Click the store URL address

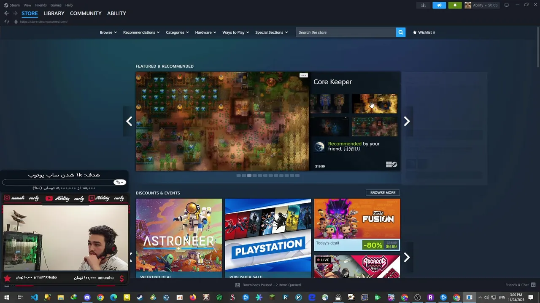click(43, 21)
